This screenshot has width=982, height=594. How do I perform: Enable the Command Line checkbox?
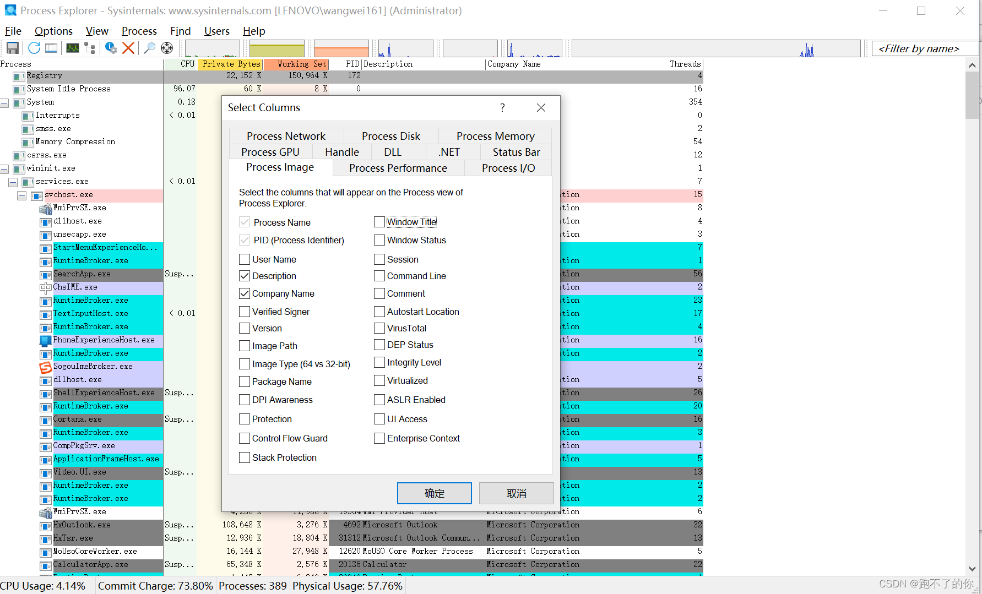tap(379, 276)
